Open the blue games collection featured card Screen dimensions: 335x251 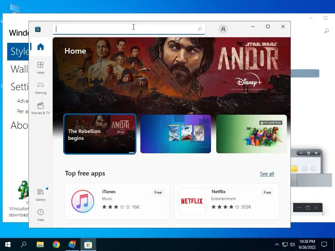[176, 134]
